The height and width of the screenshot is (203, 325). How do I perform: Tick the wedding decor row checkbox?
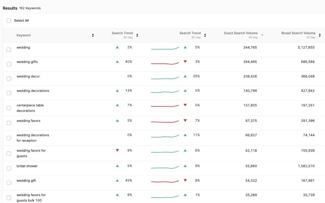[9, 78]
